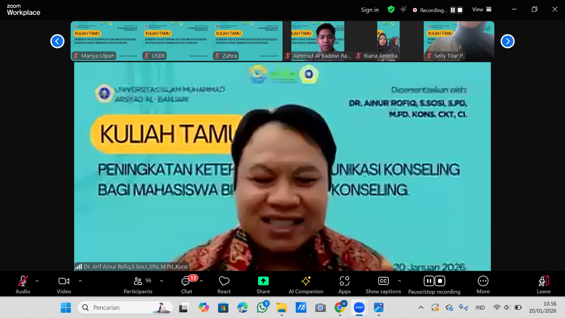Expand video options arrow next to Video
The height and width of the screenshot is (318, 565).
(x=80, y=281)
